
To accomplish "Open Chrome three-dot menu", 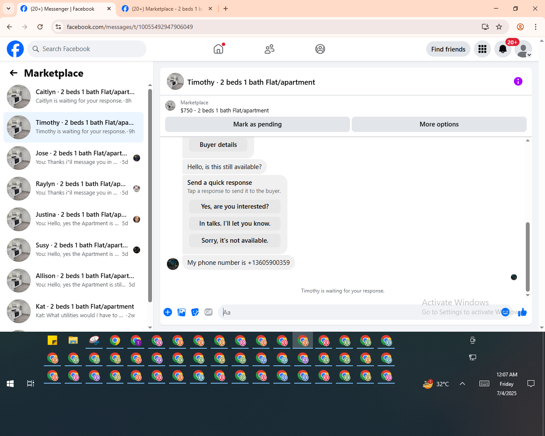I will 536,27.
